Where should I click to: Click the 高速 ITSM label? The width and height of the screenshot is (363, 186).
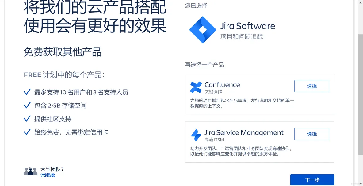click(214, 140)
